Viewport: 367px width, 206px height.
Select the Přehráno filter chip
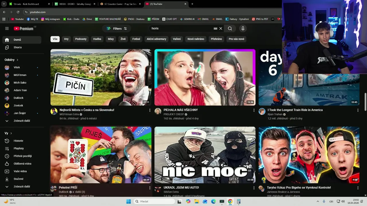point(216,39)
